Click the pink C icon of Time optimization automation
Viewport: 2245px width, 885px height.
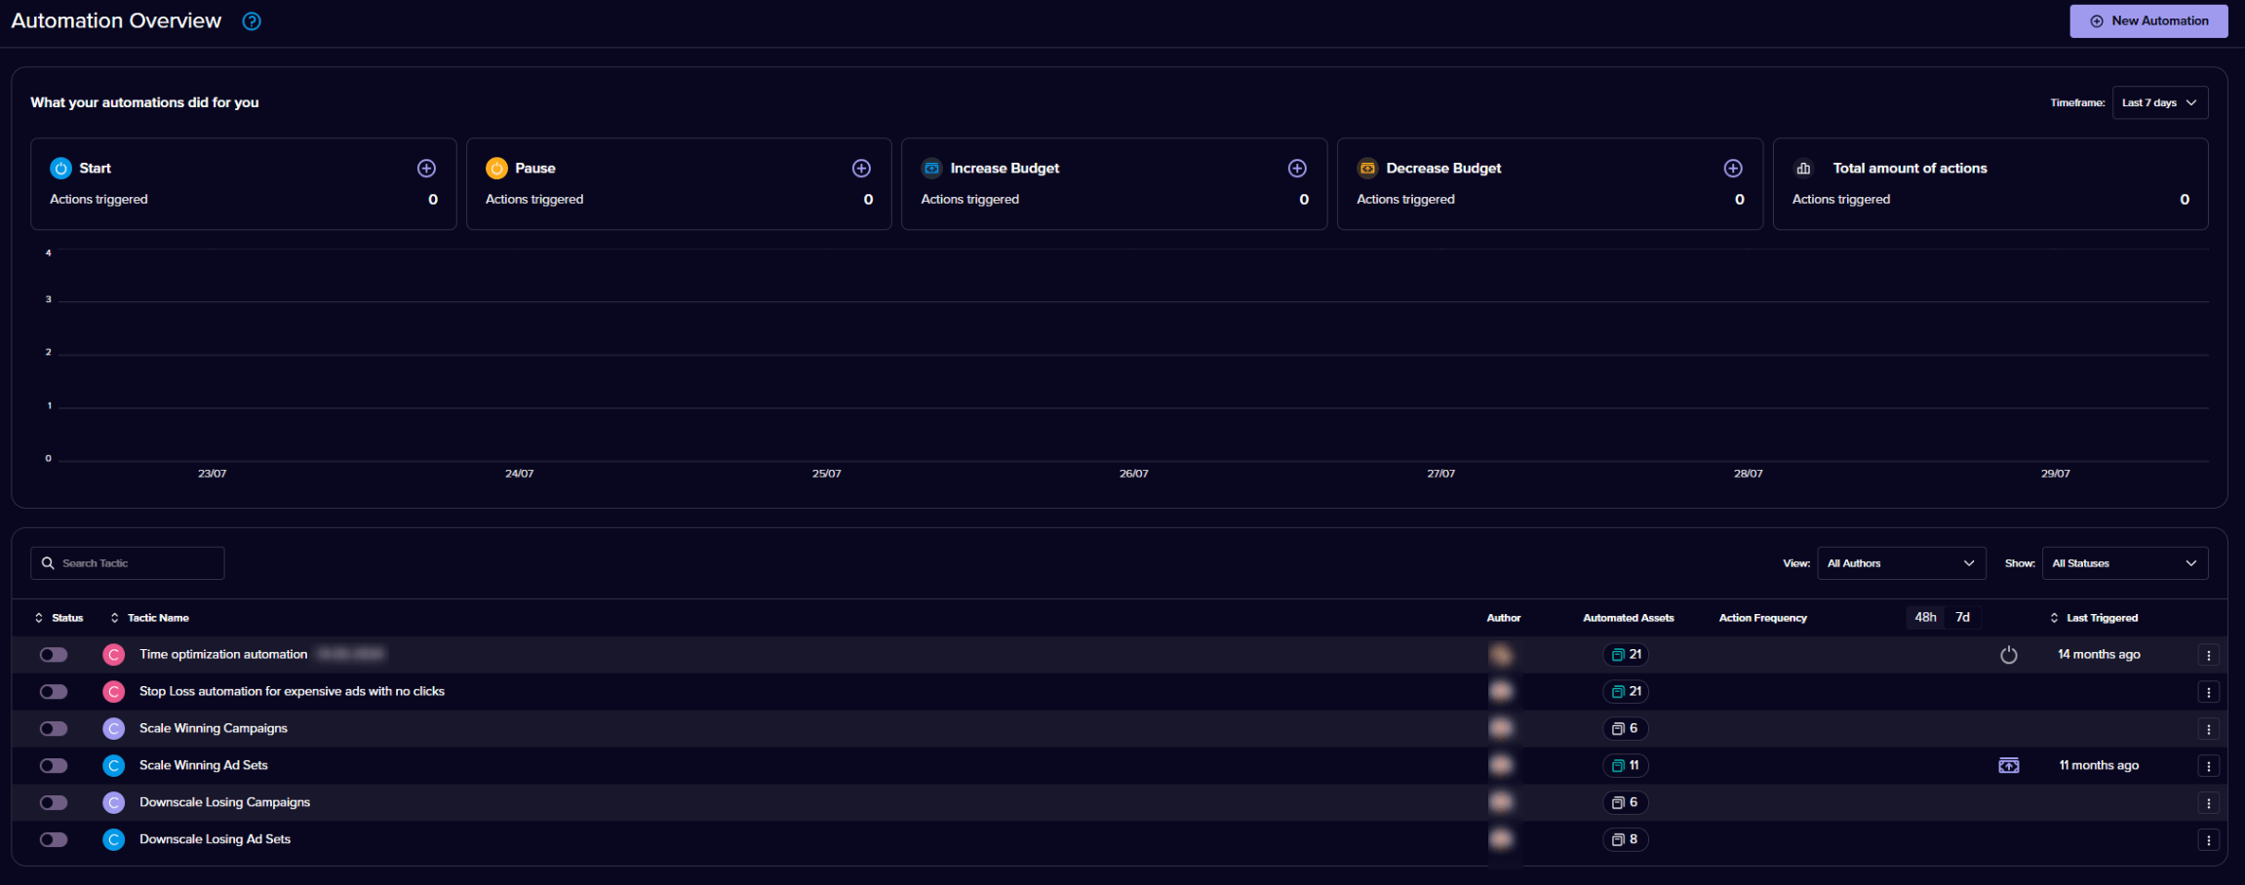(114, 655)
